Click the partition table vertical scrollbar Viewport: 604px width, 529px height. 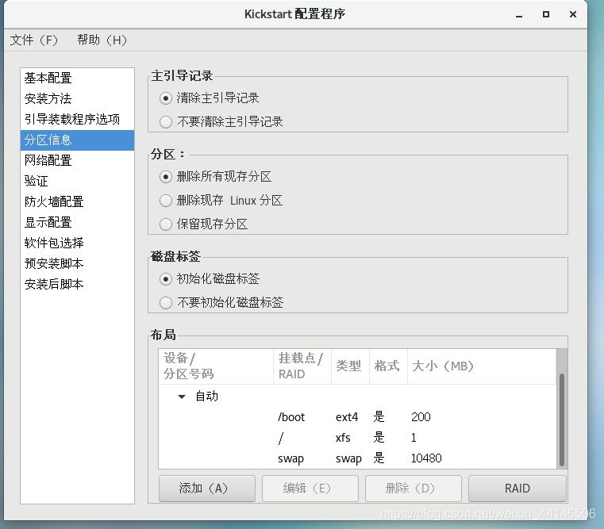pos(562,420)
